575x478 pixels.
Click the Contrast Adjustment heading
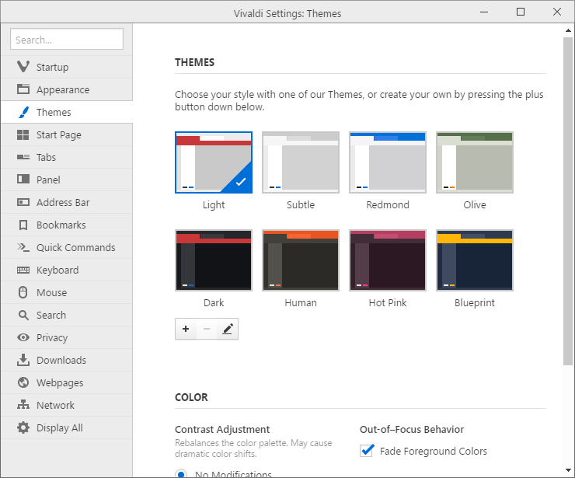[222, 429]
